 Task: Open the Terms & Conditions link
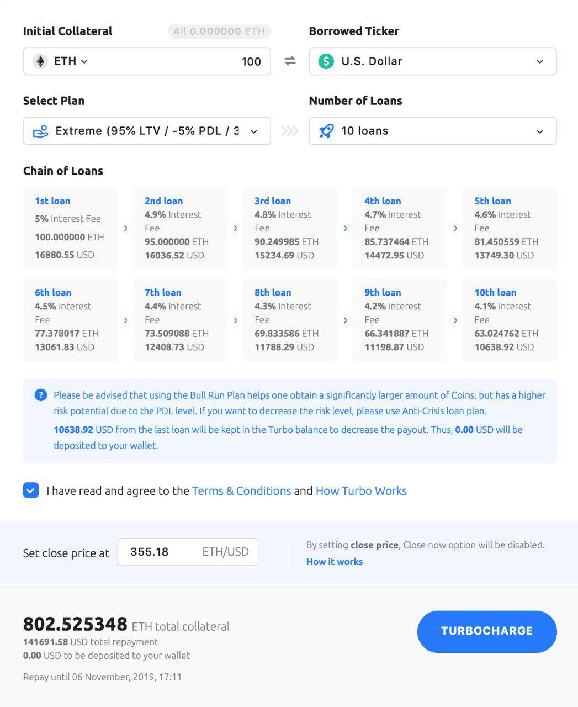pos(241,490)
